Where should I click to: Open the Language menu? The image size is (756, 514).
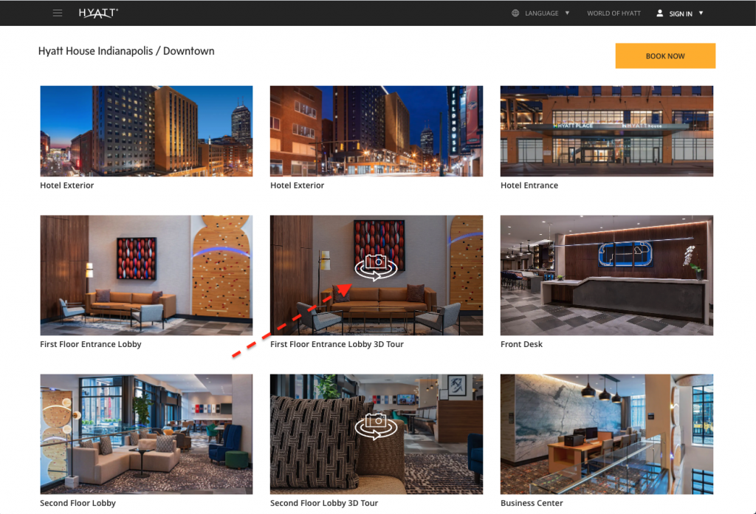click(x=541, y=13)
